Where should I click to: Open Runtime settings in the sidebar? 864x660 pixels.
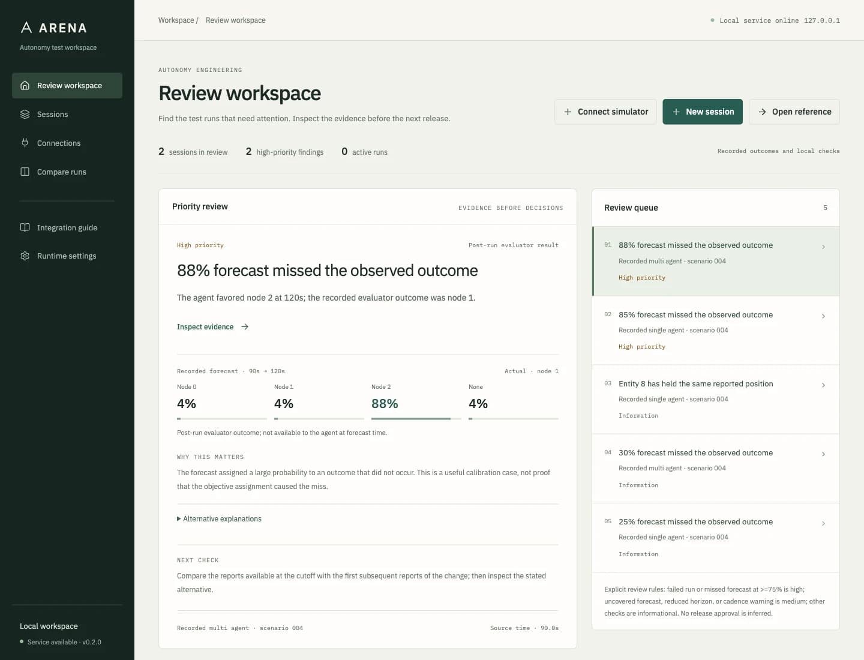(67, 256)
